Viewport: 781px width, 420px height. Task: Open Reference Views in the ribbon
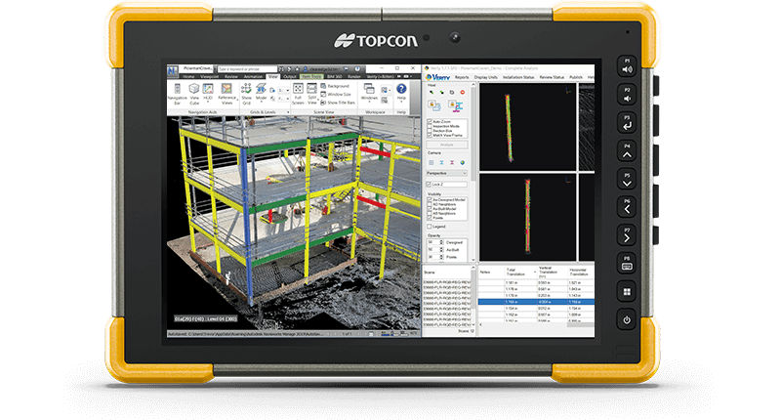226,94
